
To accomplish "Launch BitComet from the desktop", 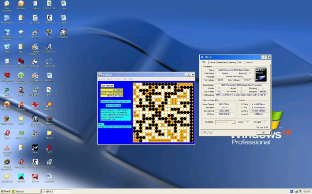I will (21, 5).
